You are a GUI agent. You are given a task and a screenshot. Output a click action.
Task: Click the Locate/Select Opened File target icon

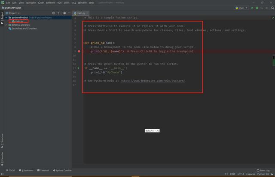(x=54, y=13)
